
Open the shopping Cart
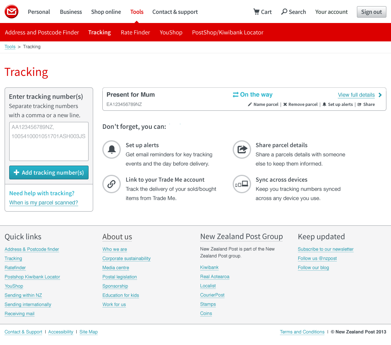262,12
